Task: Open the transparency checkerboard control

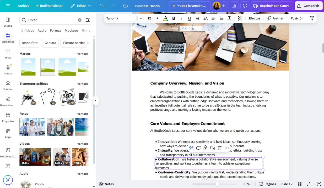Action: tap(240, 18)
